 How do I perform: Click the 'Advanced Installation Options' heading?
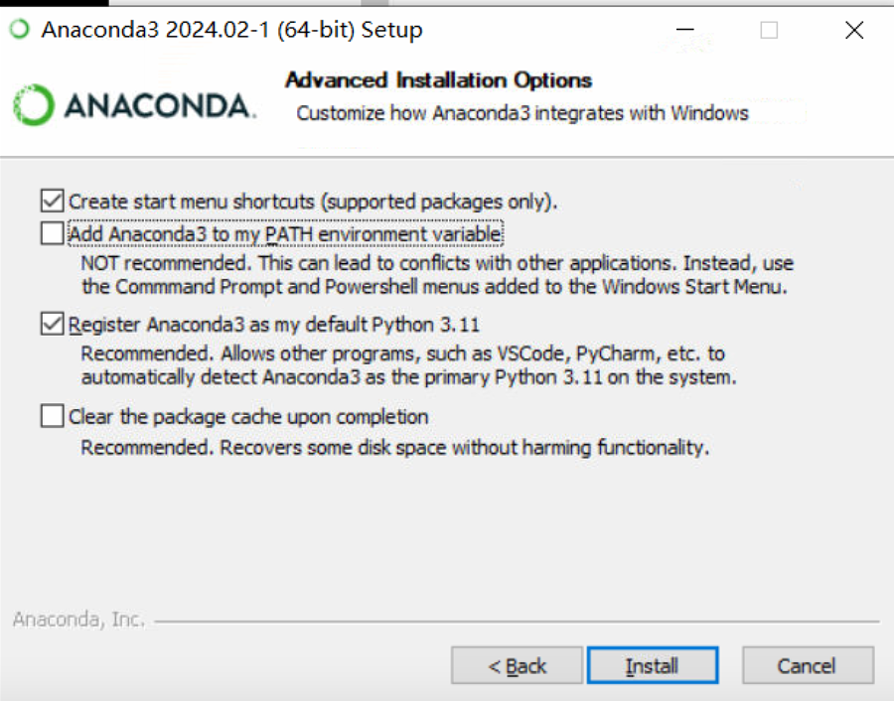coord(438,79)
